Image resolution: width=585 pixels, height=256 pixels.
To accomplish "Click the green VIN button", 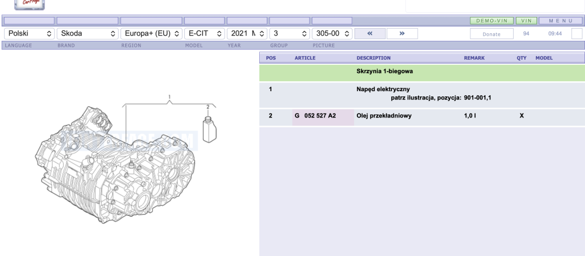I will click(x=526, y=21).
